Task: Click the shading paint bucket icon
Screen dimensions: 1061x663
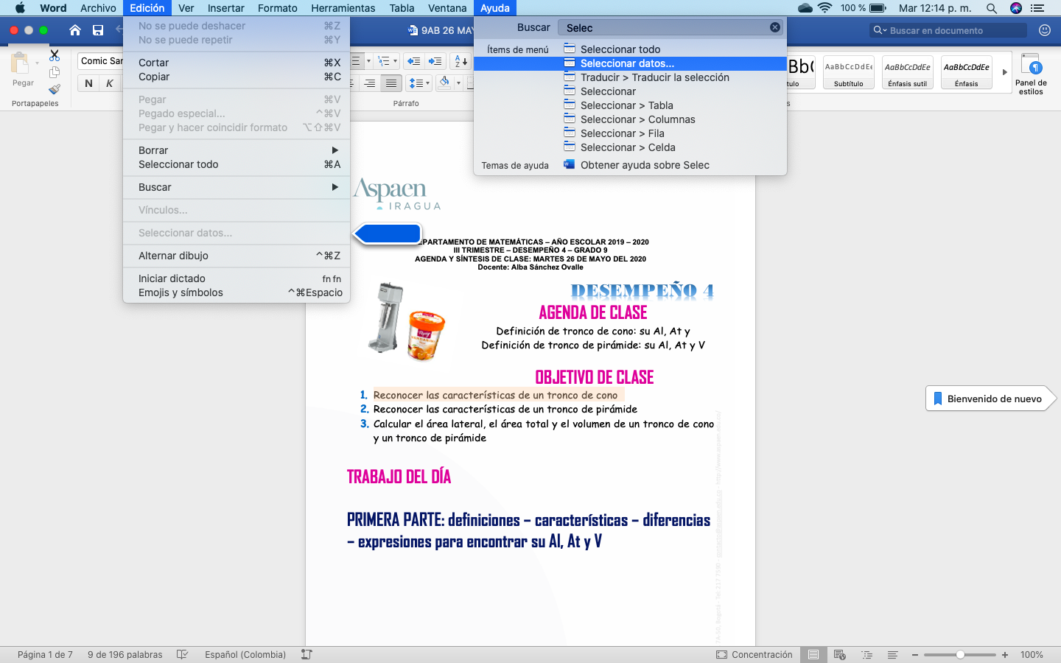Action: 444,83
